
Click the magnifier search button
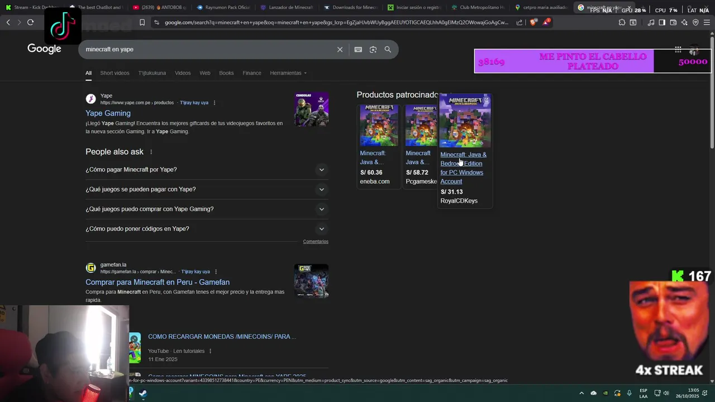tap(388, 49)
